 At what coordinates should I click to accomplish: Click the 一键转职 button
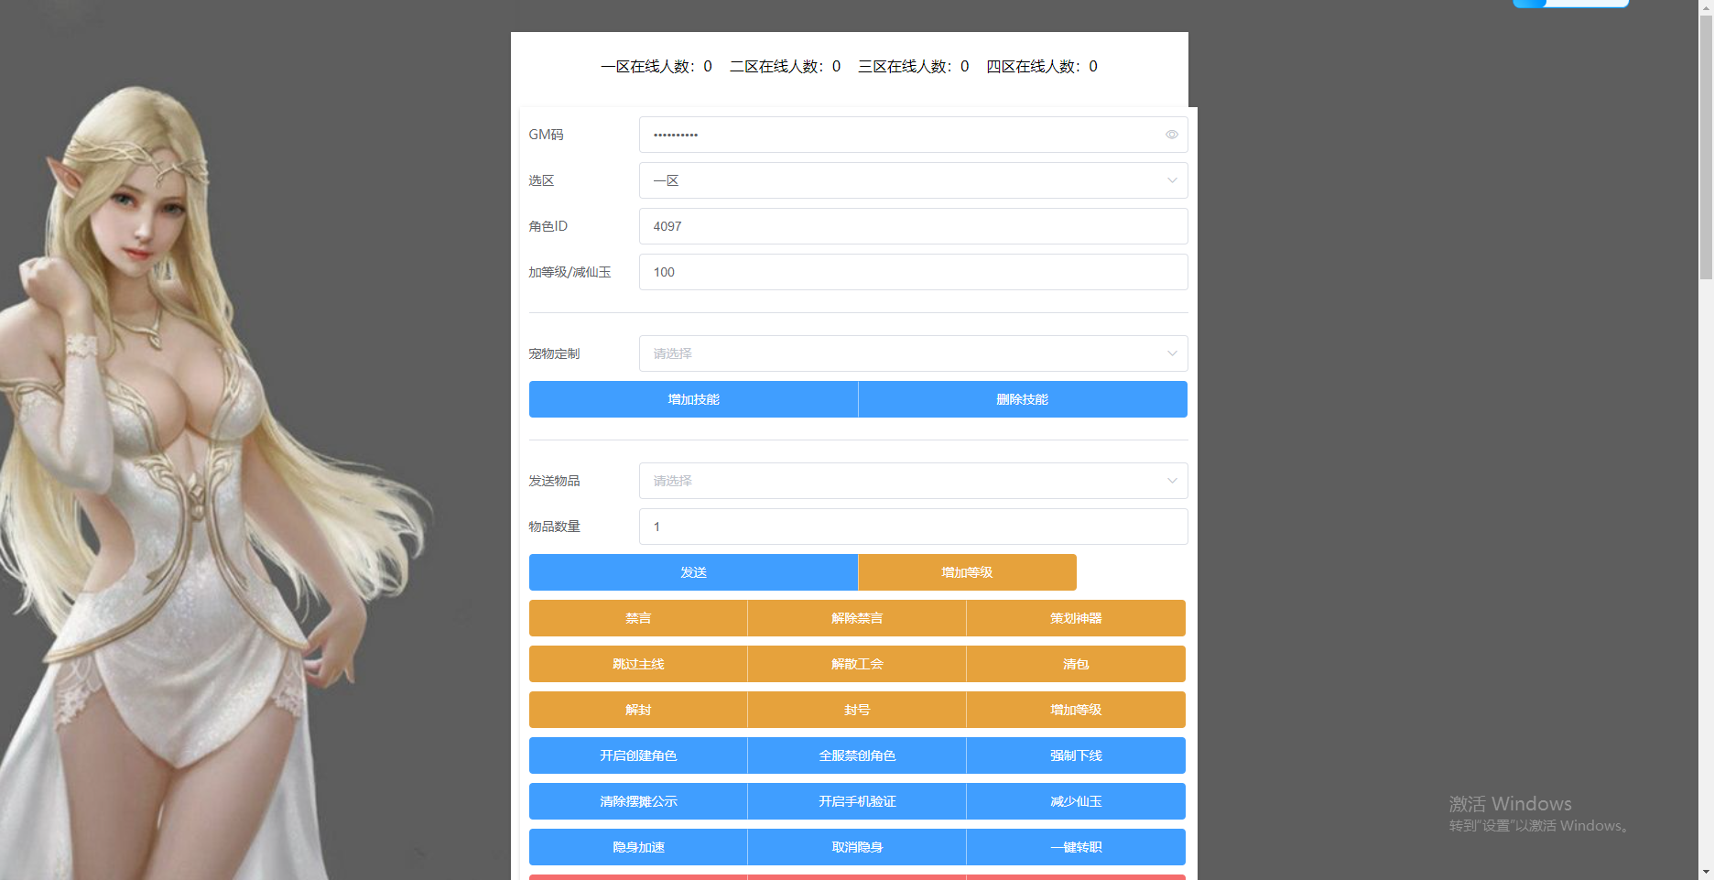[1076, 847]
